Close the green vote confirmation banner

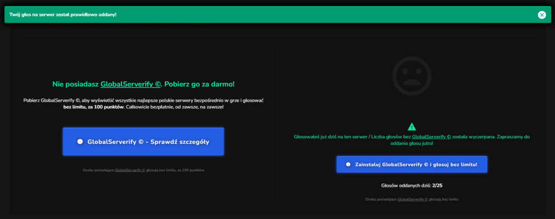tap(542, 15)
